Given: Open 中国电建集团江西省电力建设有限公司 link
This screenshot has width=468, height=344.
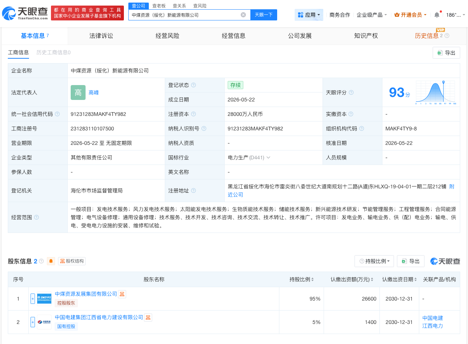Looking at the screenshot, I should point(99,317).
